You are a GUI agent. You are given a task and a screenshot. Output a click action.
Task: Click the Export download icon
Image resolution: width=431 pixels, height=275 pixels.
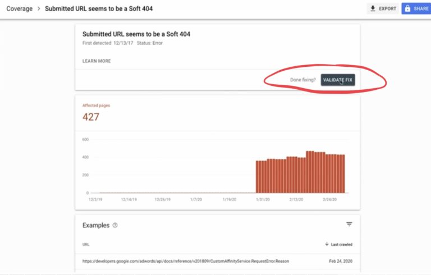point(373,8)
